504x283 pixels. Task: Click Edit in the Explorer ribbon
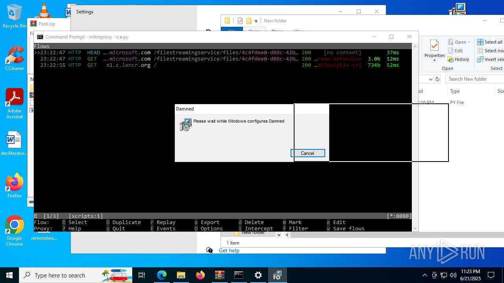click(456, 51)
